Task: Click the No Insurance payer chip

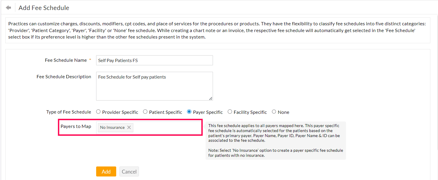Action: click(112, 127)
